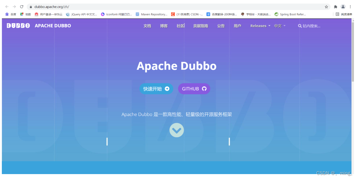This screenshot has height=179, width=357.
Task: Open the 阅读清单 reading list
Action: [344, 14]
